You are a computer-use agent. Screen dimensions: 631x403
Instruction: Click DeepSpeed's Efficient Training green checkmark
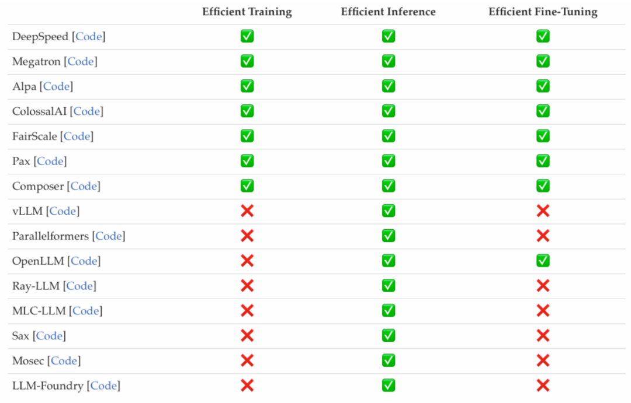[x=247, y=36]
